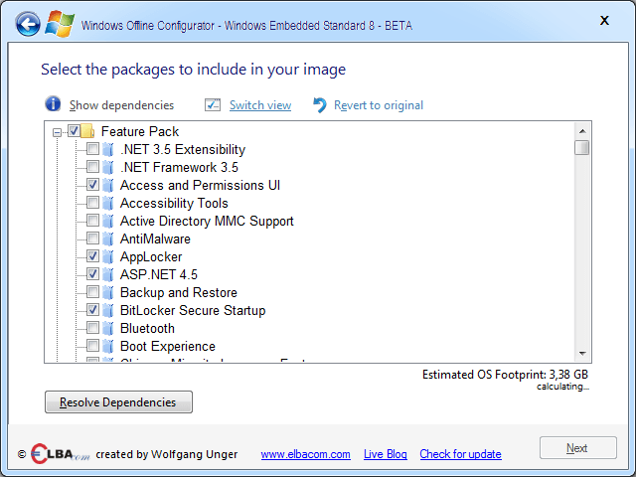636x477 pixels.
Task: Select the AntiMalware row text
Action: 155,238
